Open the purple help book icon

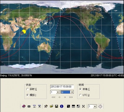coord(24,106)
